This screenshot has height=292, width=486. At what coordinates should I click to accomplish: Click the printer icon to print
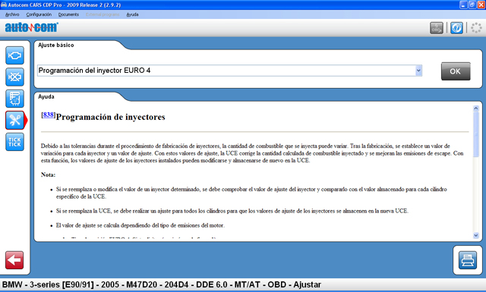(x=468, y=260)
